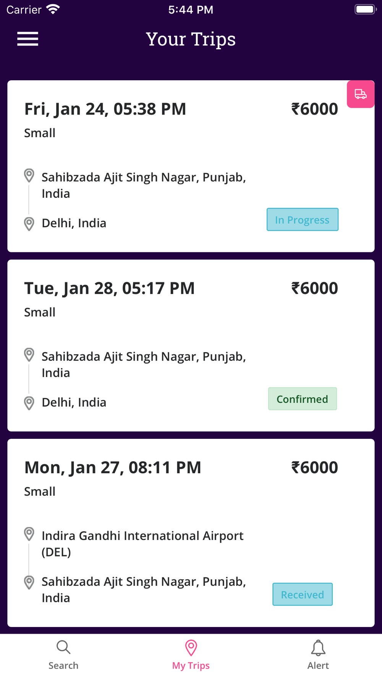Viewport: 382px width, 679px height.
Task: Tap Delhi destination pin on Jan 24 trip
Action: pyautogui.click(x=29, y=224)
